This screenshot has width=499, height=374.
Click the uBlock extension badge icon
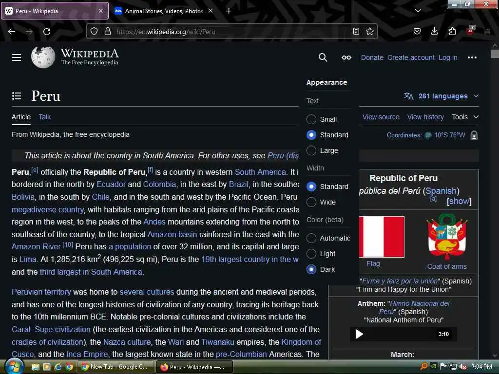click(x=470, y=31)
